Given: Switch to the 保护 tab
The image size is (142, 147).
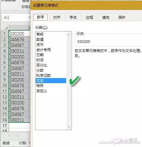Looking at the screenshot, I should (122, 18).
